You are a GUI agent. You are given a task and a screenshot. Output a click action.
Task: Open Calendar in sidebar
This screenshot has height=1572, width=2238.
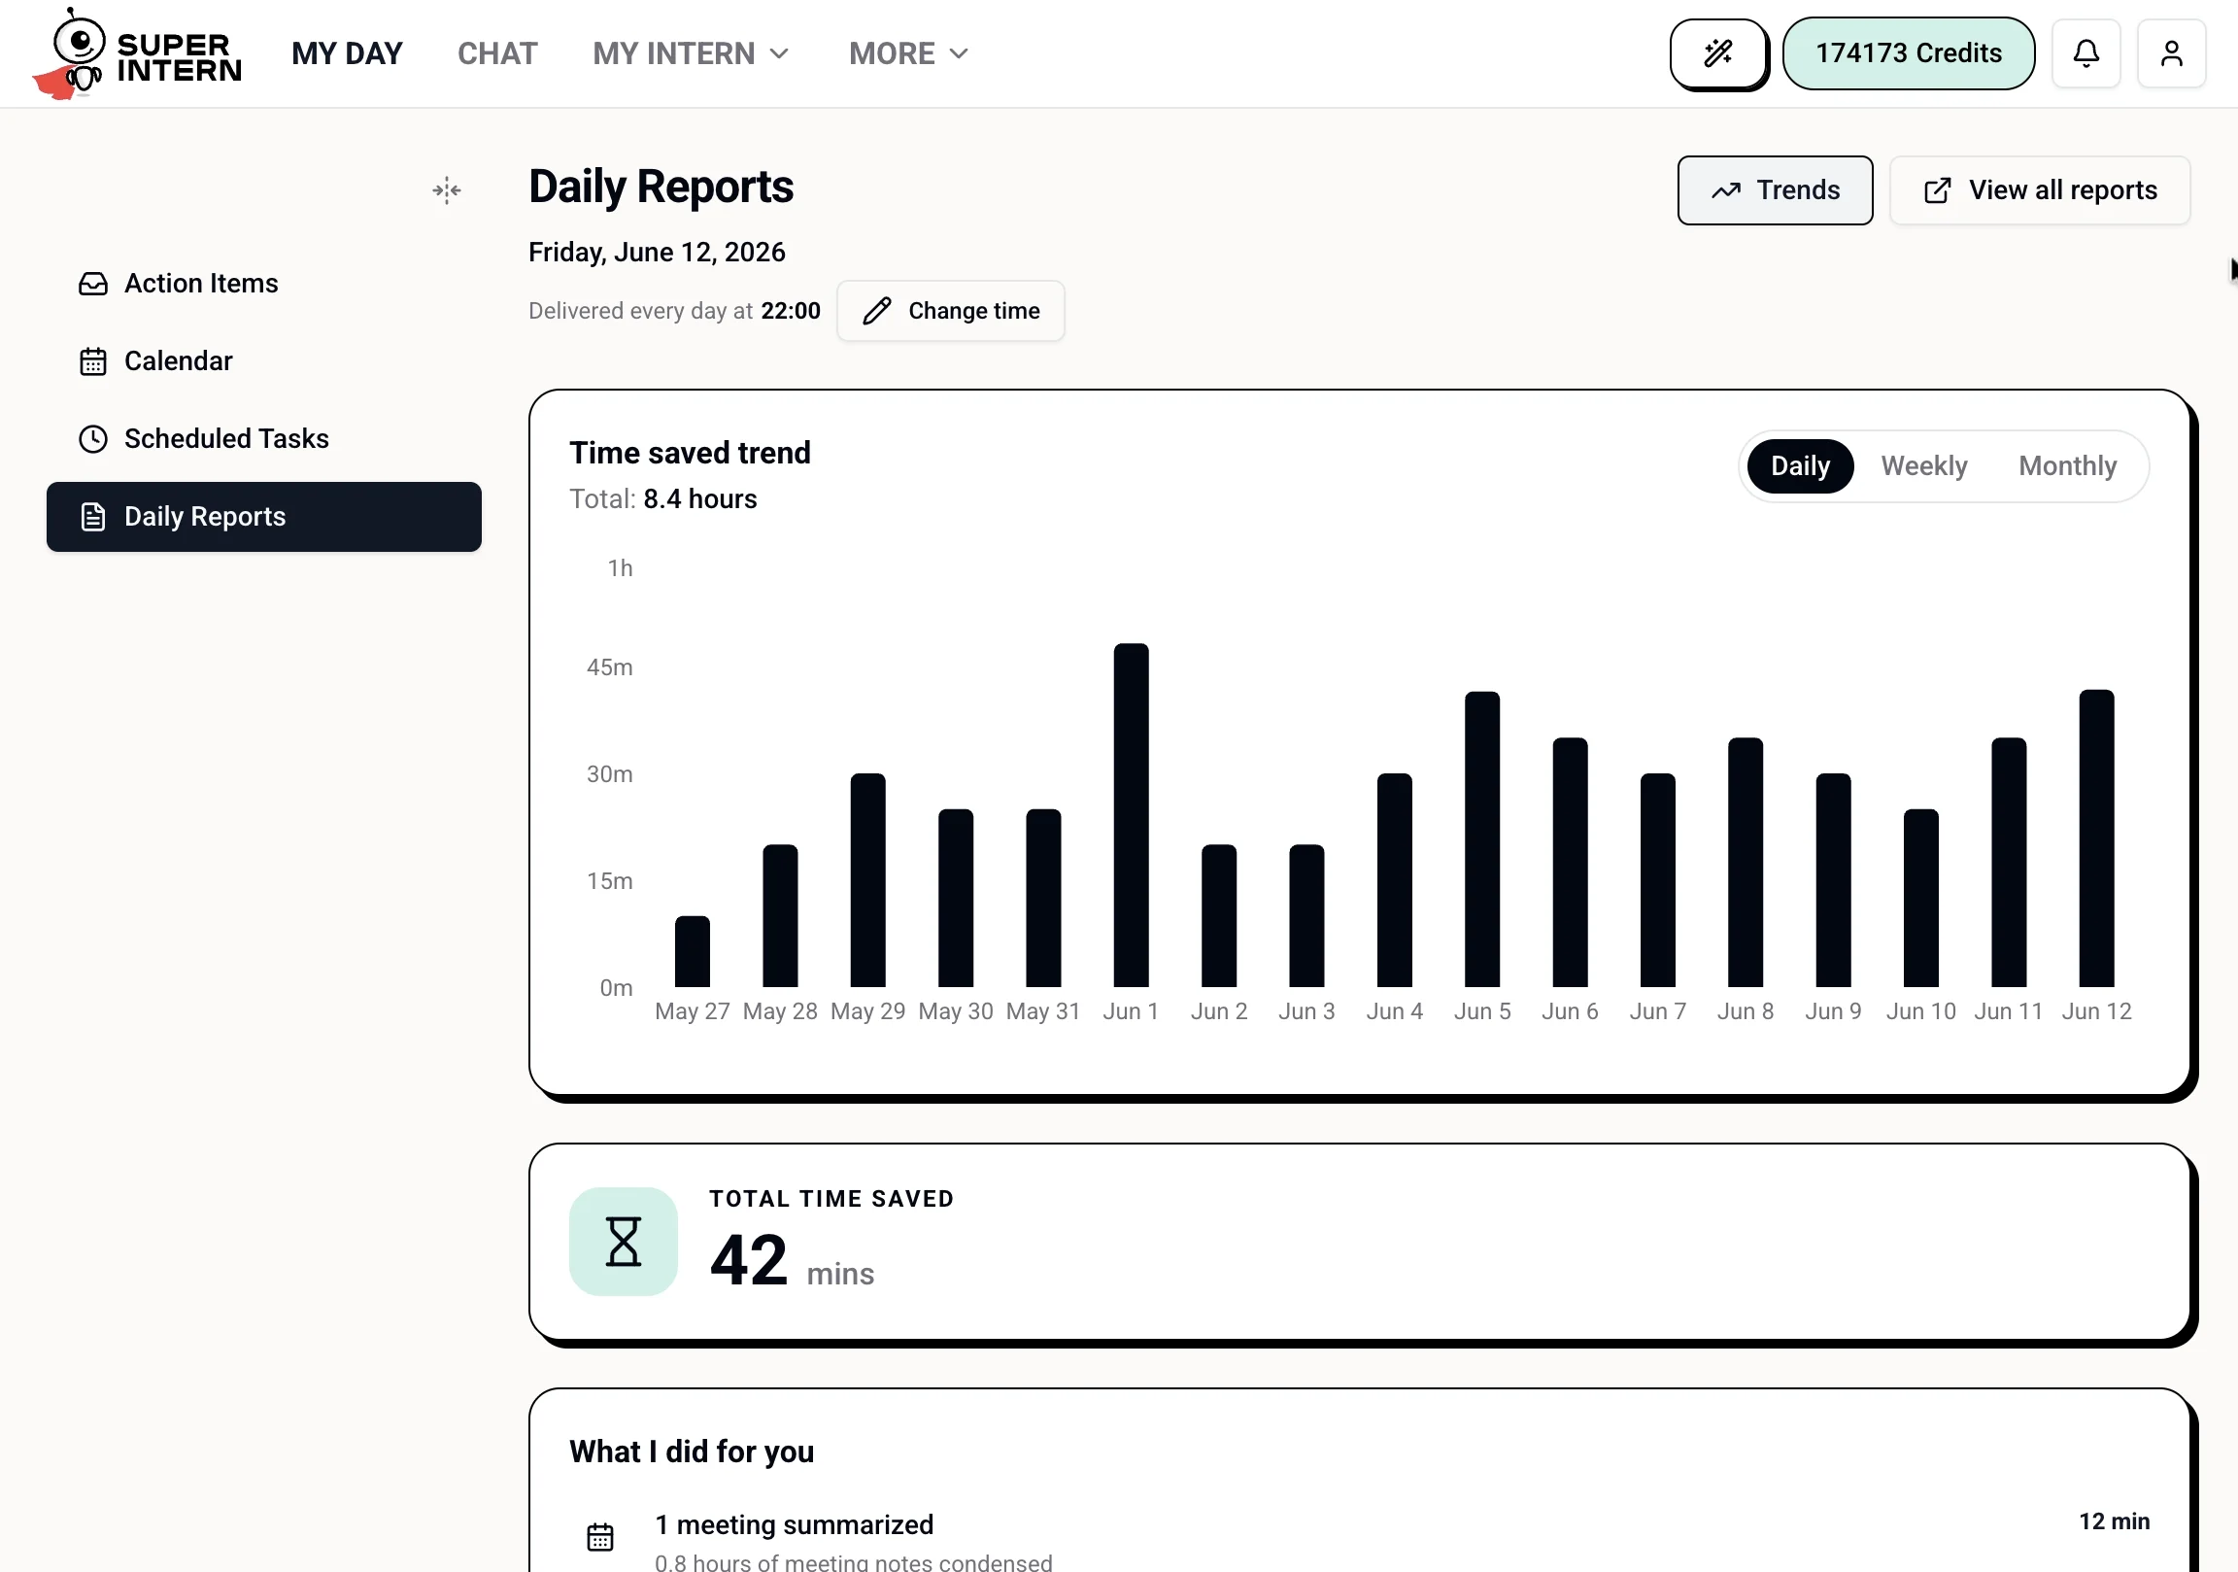point(264,361)
